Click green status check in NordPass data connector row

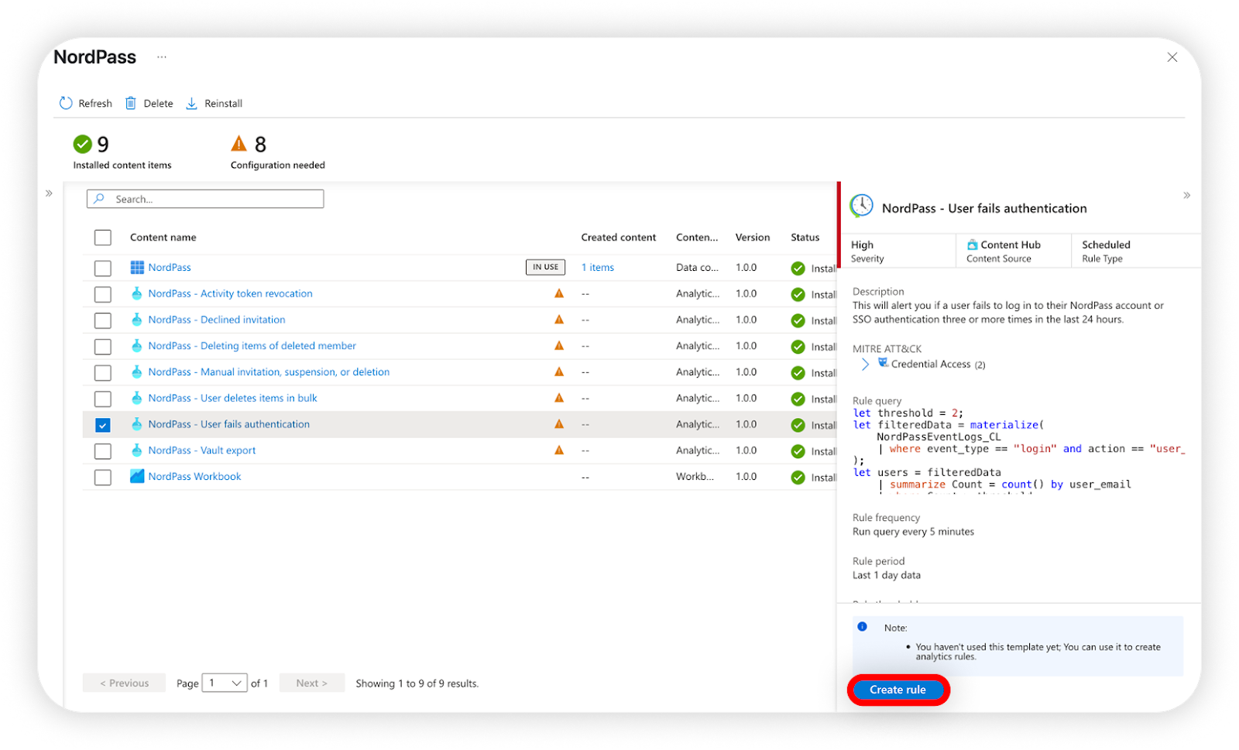(798, 269)
